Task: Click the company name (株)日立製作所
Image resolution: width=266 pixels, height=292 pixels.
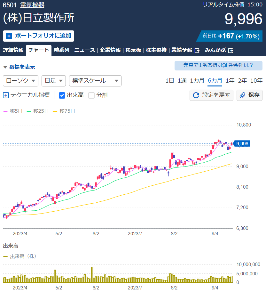Action: coord(39,18)
